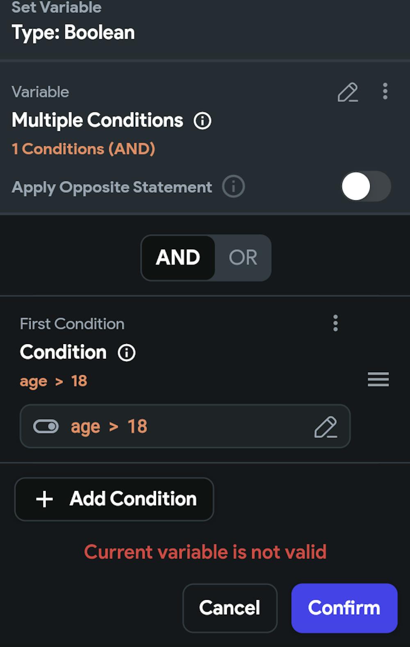Click info icon next to Condition heading
Image resolution: width=410 pixels, height=647 pixels.
point(127,353)
